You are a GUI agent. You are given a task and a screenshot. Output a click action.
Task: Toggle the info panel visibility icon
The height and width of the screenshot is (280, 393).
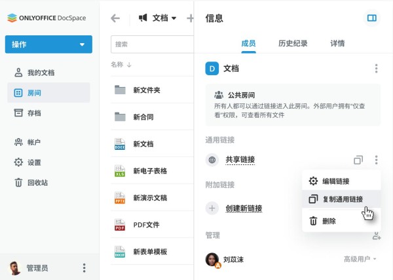point(371,18)
